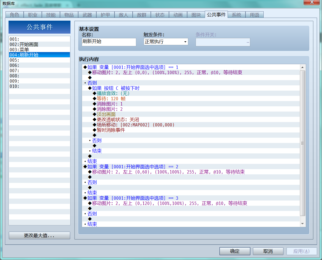Confirm with the 确定 button

[235, 251]
